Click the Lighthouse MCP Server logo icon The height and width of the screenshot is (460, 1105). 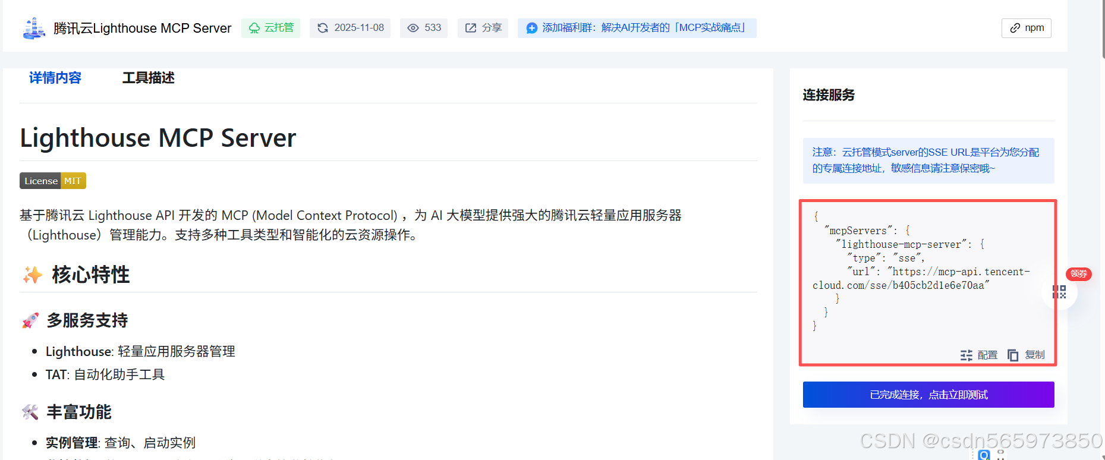point(34,28)
